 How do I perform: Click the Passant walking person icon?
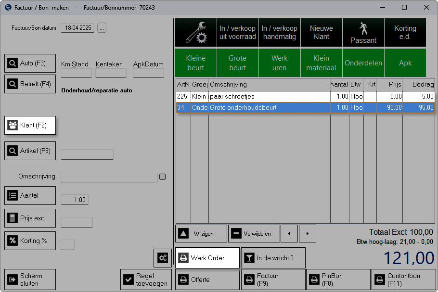tap(363, 28)
